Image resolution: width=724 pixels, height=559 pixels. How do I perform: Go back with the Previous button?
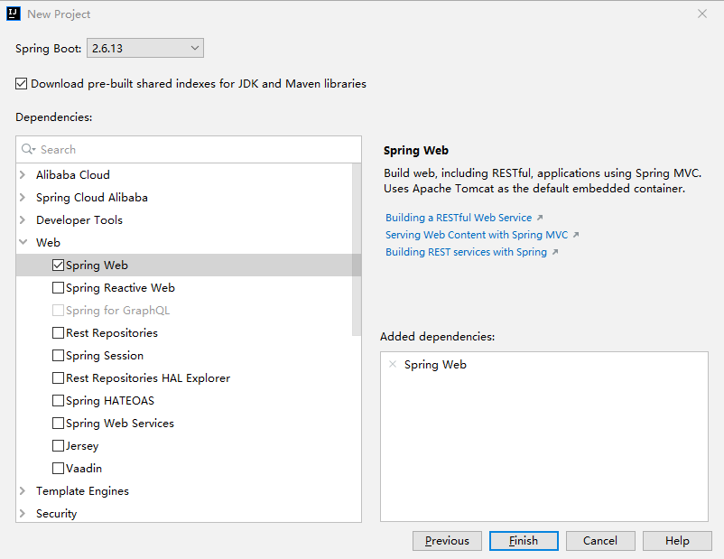(x=447, y=541)
